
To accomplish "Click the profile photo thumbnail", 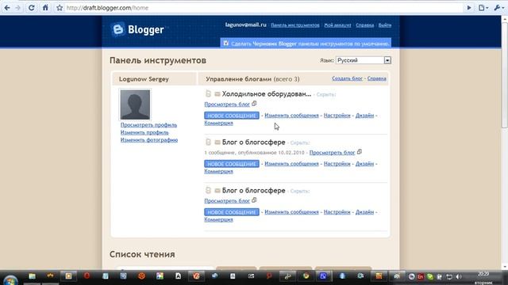I will tap(135, 104).
